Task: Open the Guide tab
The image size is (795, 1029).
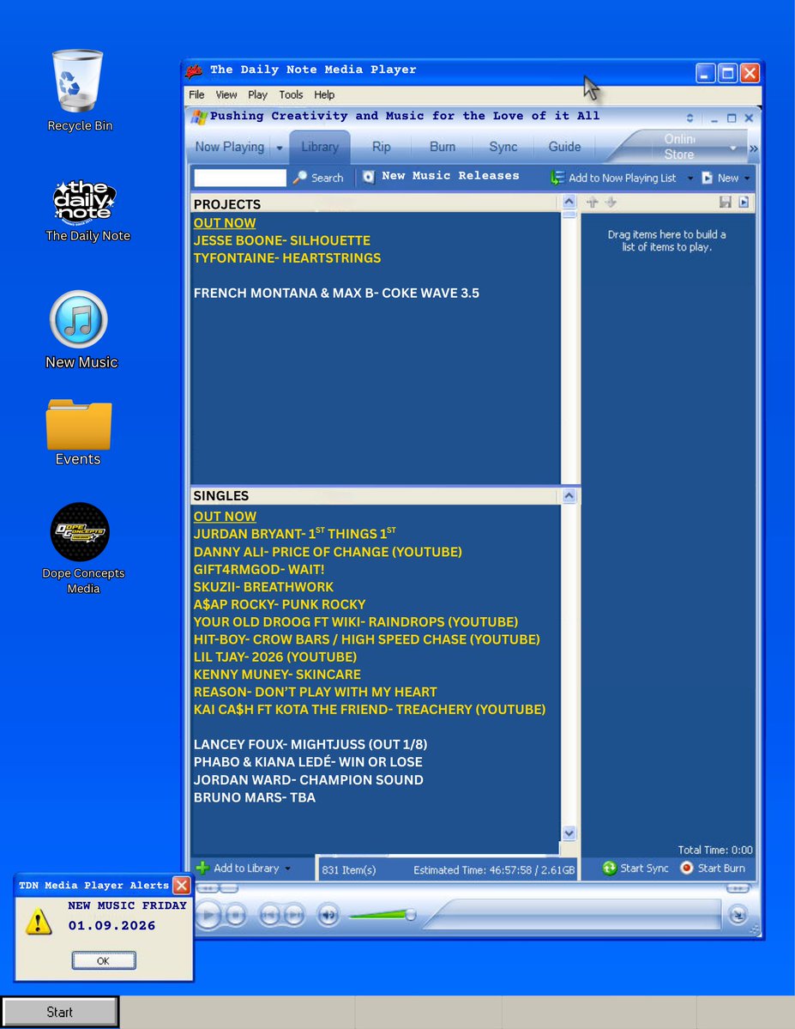Action: click(x=565, y=147)
